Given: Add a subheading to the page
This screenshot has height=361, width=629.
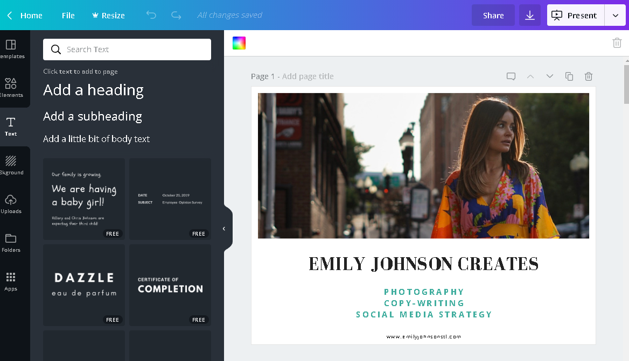Looking at the screenshot, I should (92, 116).
